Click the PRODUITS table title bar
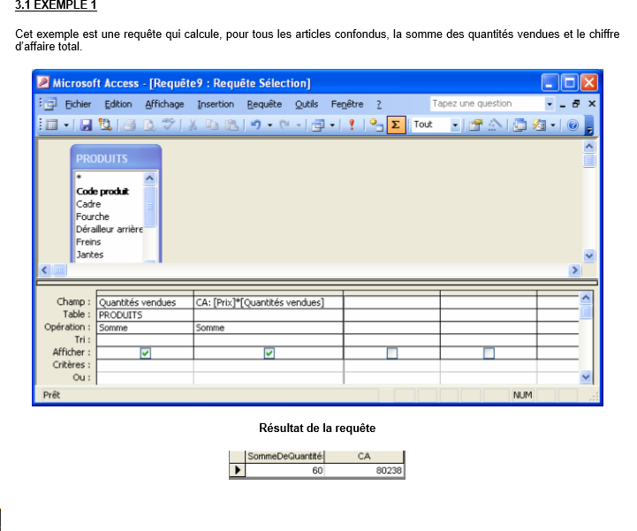 click(x=117, y=158)
